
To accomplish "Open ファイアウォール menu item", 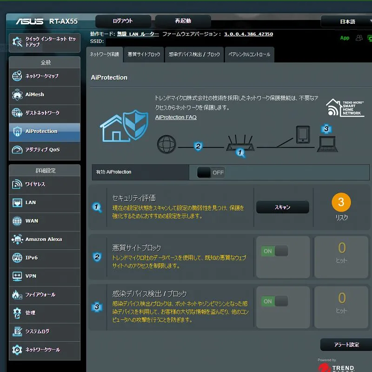I will (x=45, y=295).
